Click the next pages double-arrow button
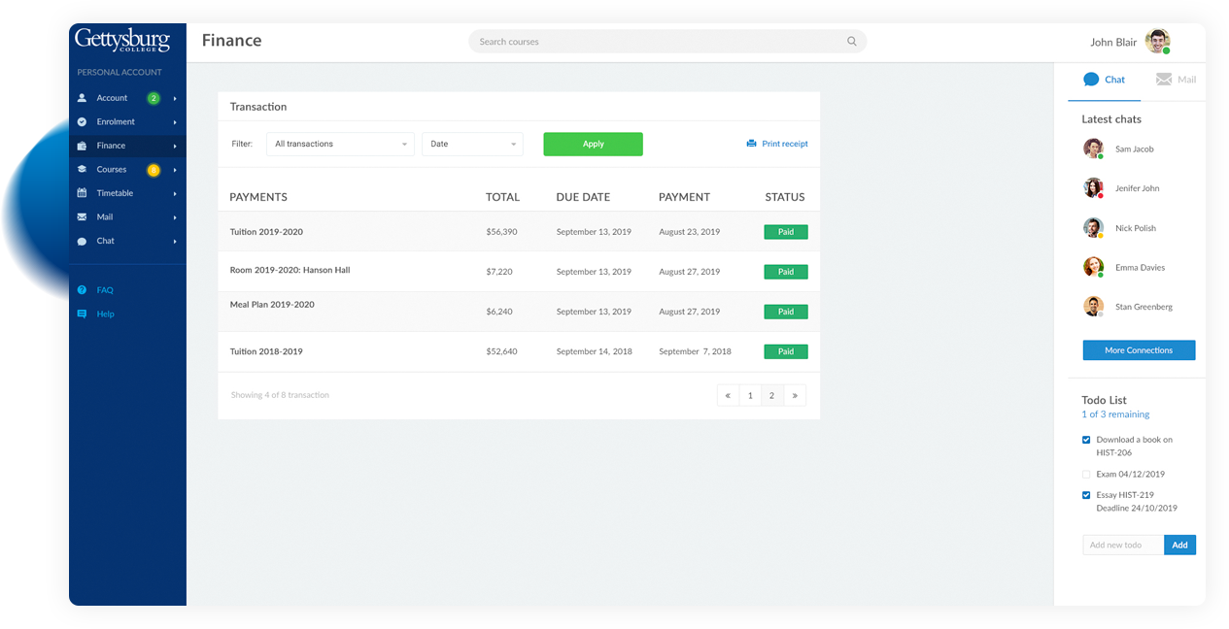 [x=795, y=395]
